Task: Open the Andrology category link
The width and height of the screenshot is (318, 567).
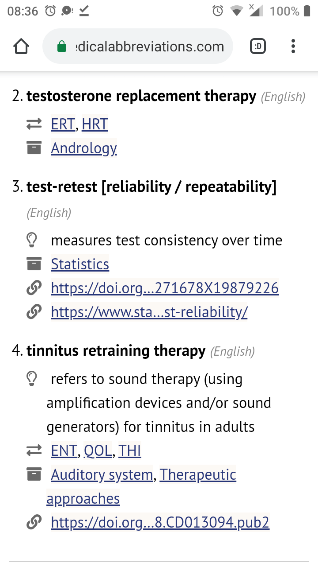Action: pyautogui.click(x=84, y=148)
